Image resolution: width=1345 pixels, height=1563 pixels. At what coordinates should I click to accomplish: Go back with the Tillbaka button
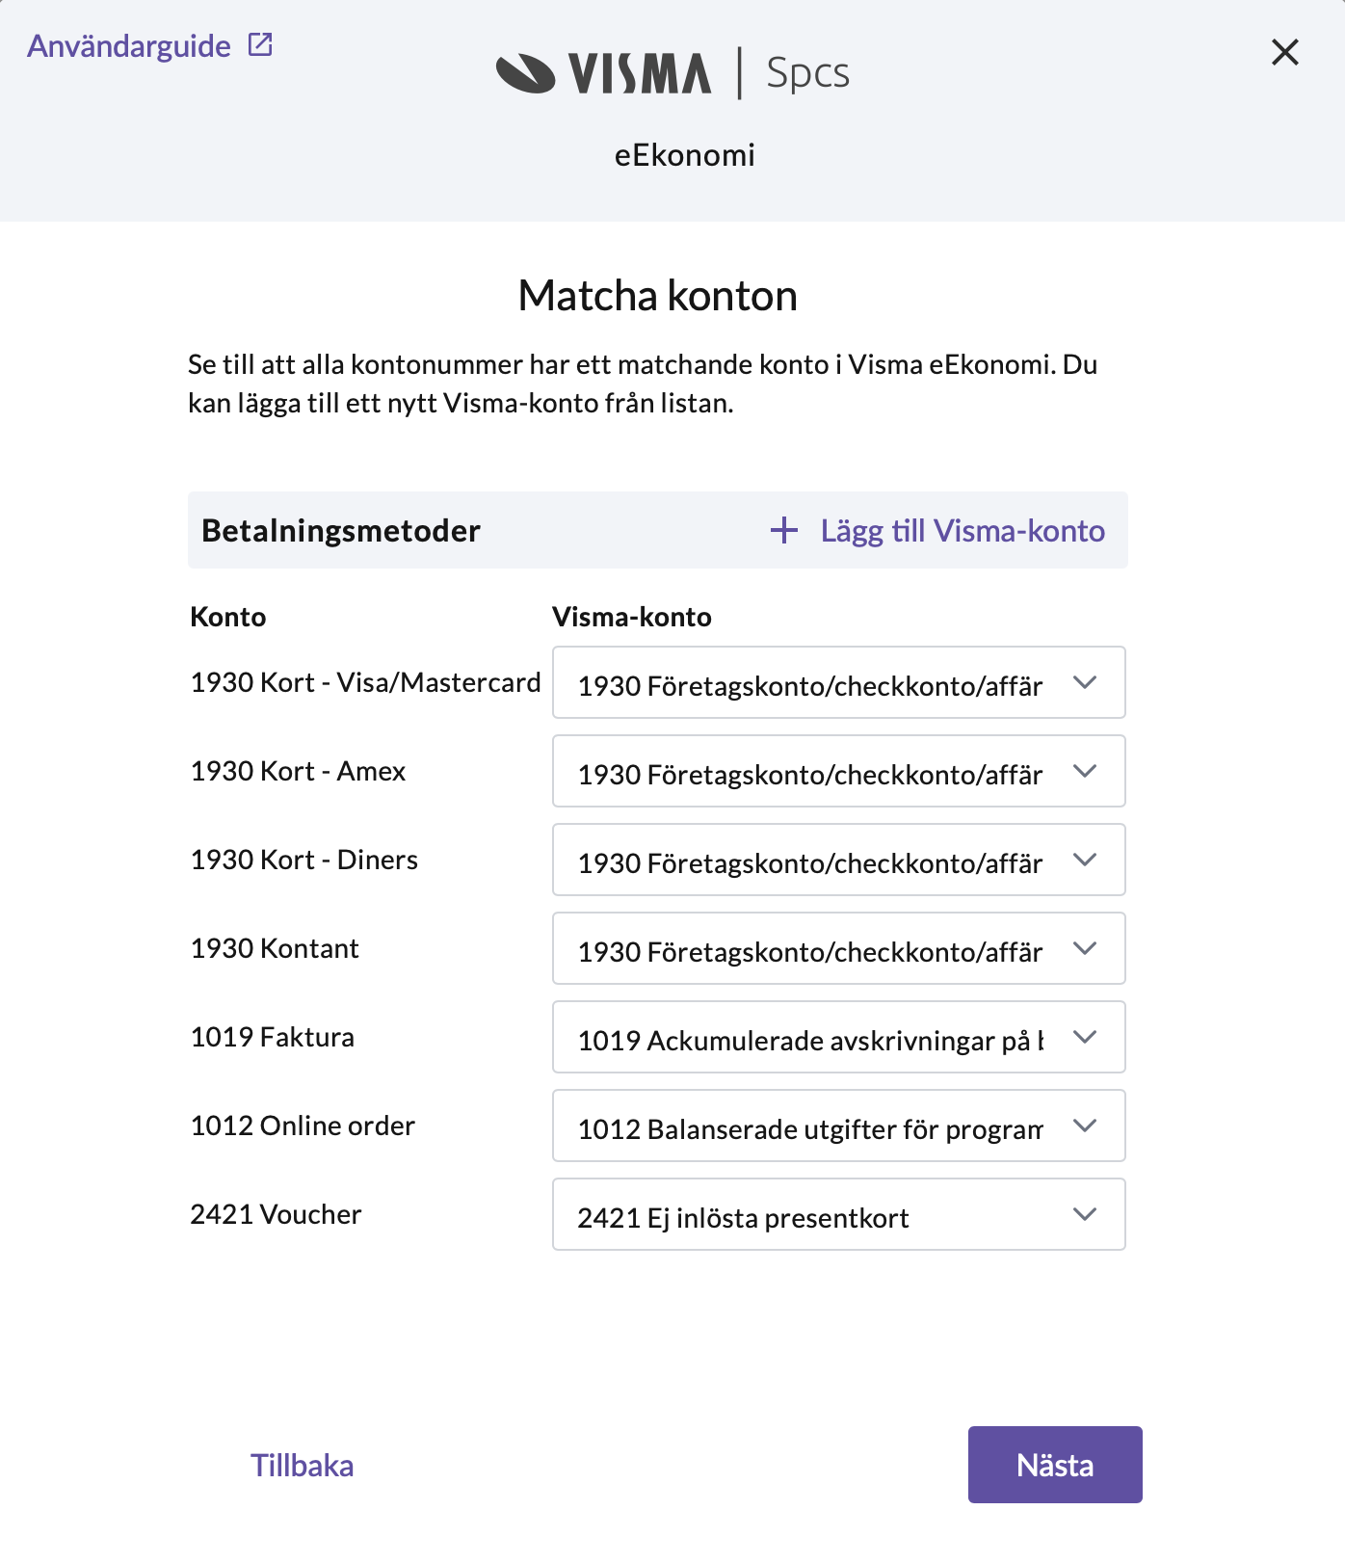[303, 1466]
